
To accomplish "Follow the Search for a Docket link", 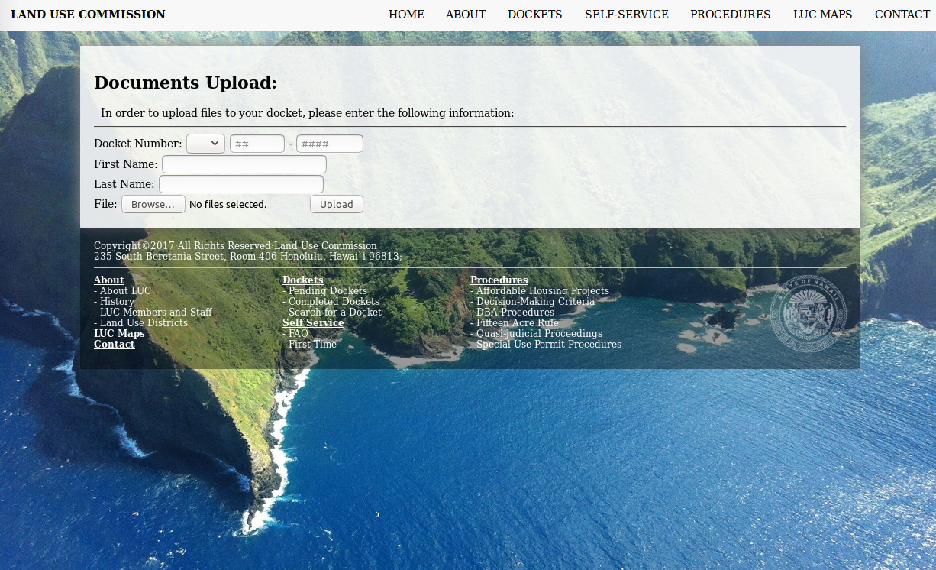I will pos(335,312).
